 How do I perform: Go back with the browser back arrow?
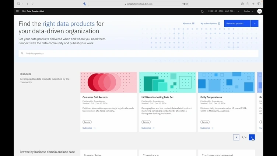28,4
